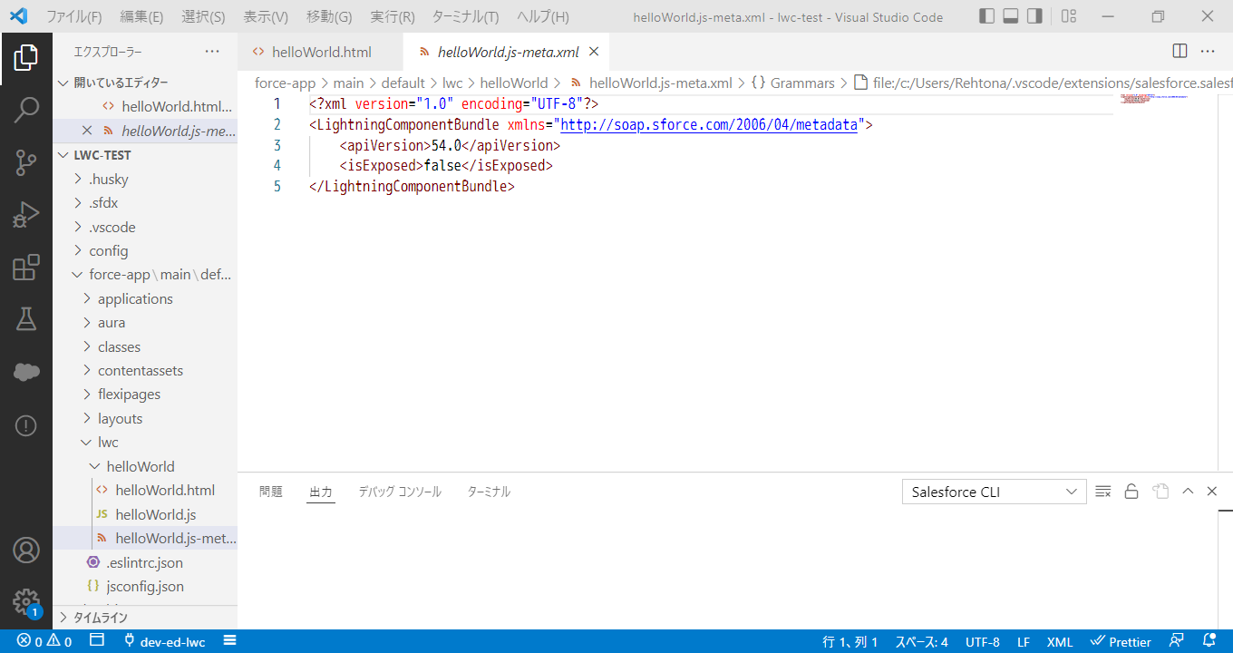
Task: Click the split editor right icon
Action: point(1180,52)
